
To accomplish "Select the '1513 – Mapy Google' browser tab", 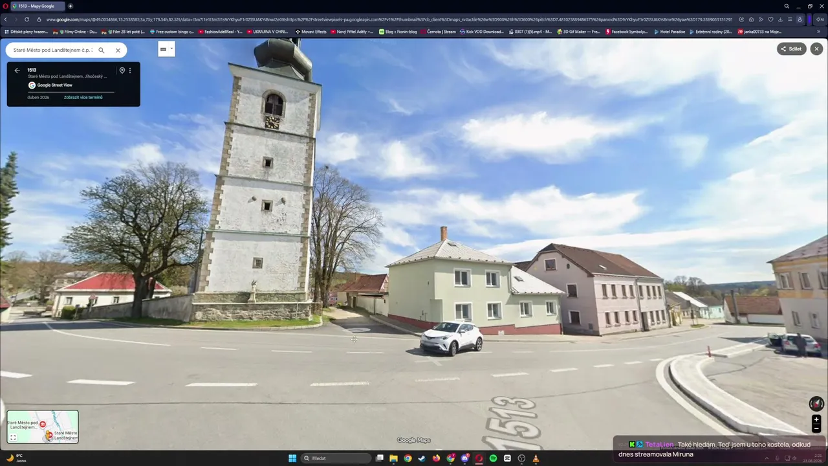I will pyautogui.click(x=36, y=6).
